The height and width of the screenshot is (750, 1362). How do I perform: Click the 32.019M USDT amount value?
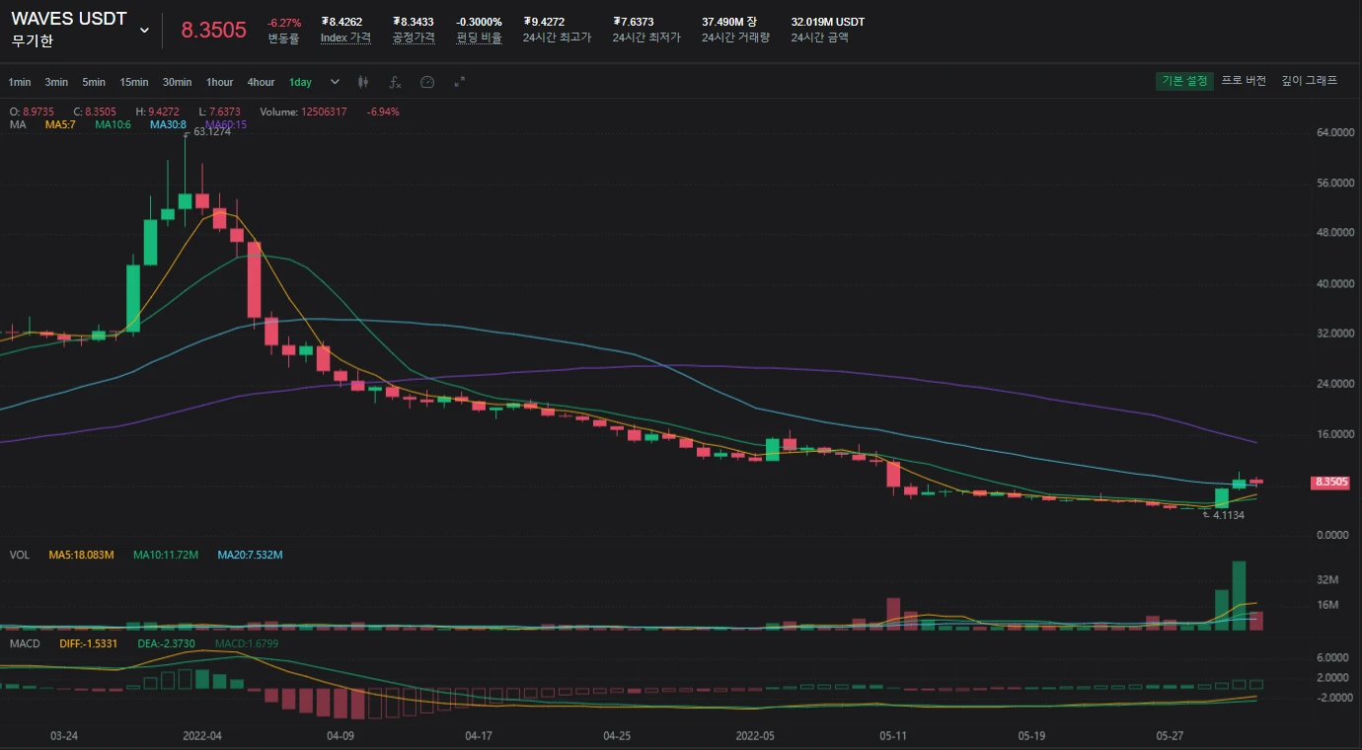coord(828,22)
